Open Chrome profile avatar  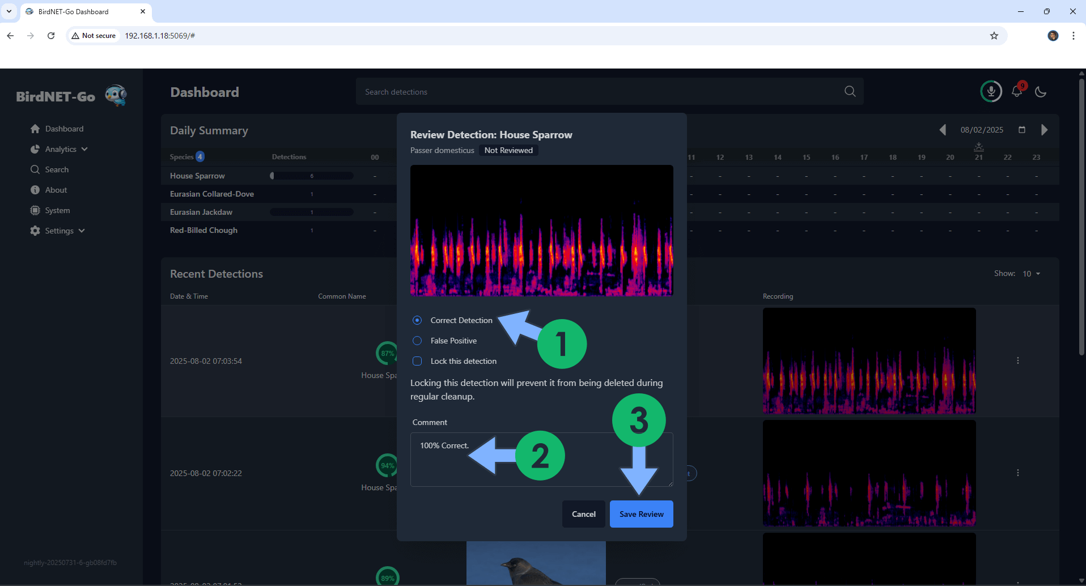click(x=1053, y=36)
